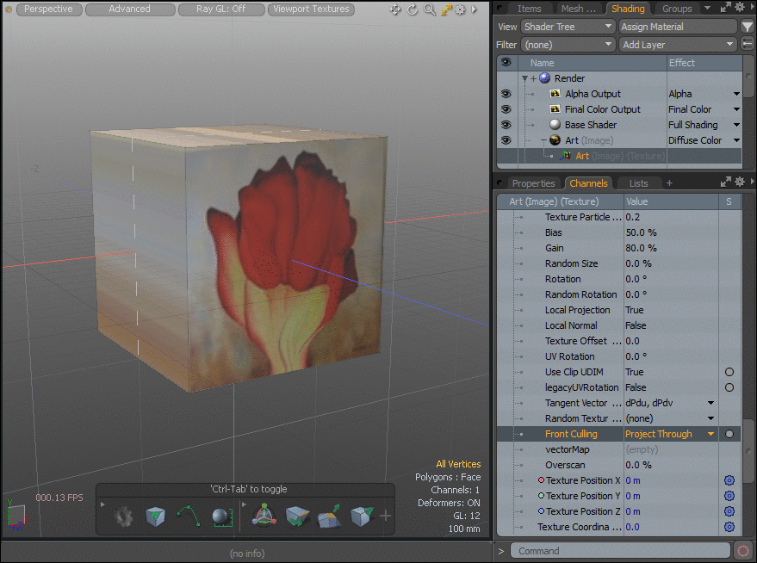Select the Vertices selection mode cube icon
The height and width of the screenshot is (563, 757).
155,517
